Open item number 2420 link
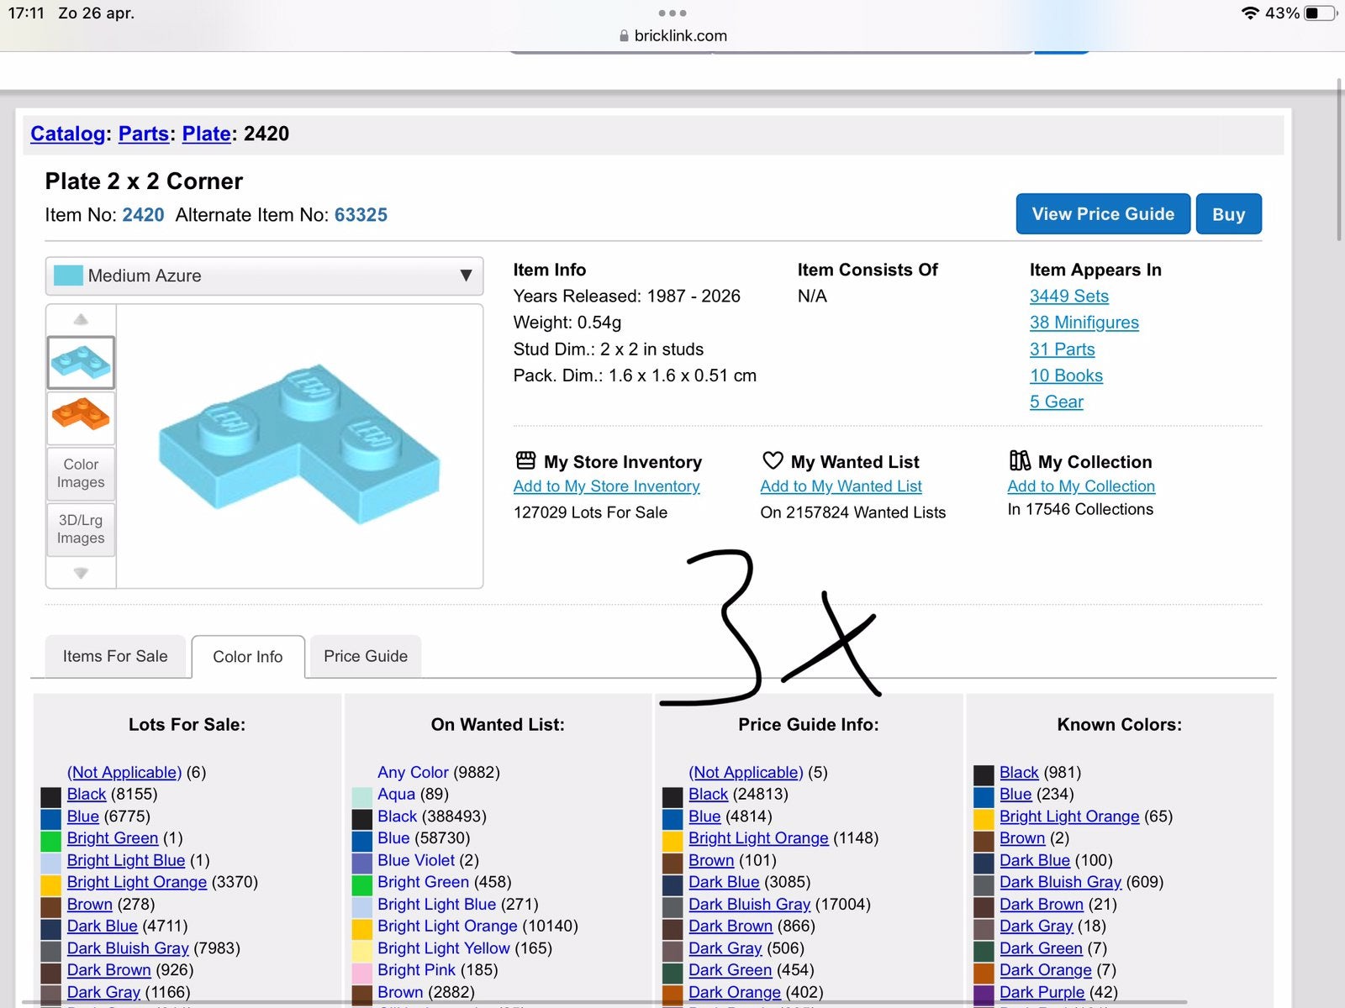Viewport: 1345px width, 1008px height. point(143,215)
